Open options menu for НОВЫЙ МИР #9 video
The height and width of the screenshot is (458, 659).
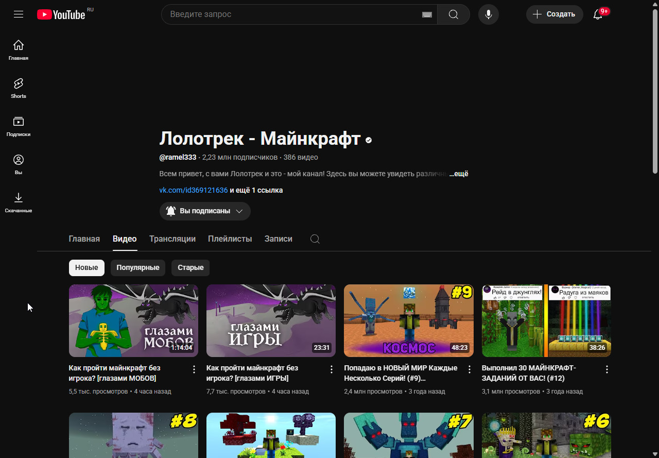[469, 369]
